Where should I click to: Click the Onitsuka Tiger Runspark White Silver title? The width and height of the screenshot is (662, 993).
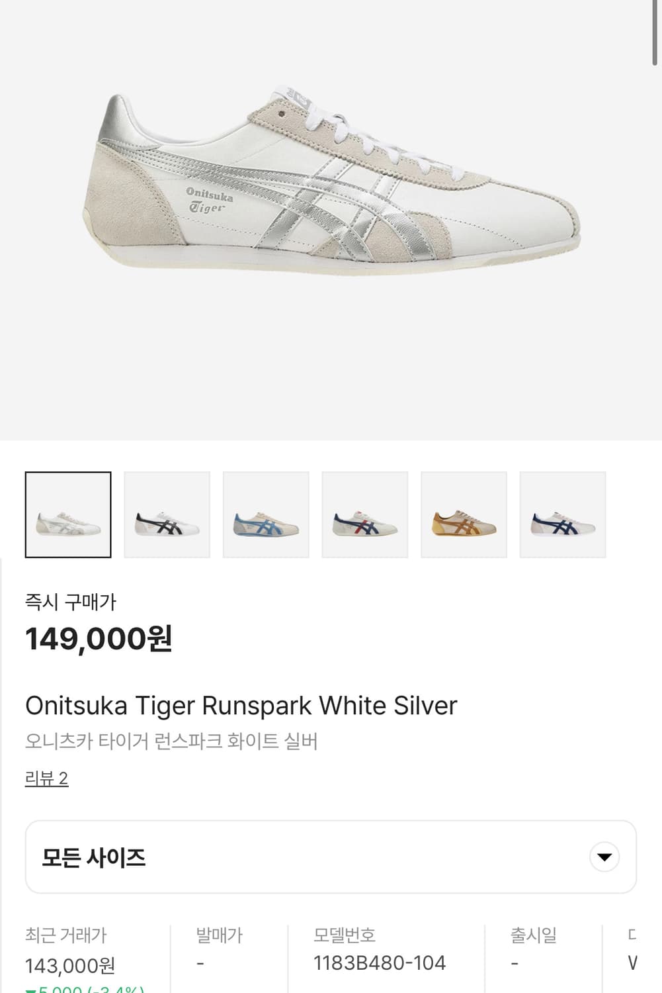coord(241,706)
